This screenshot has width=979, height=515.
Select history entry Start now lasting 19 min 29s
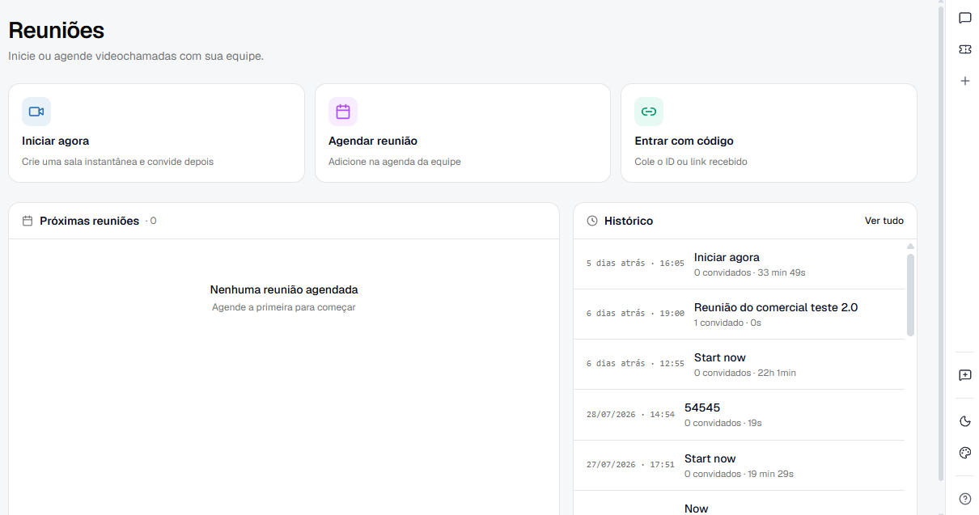pyautogui.click(x=739, y=466)
